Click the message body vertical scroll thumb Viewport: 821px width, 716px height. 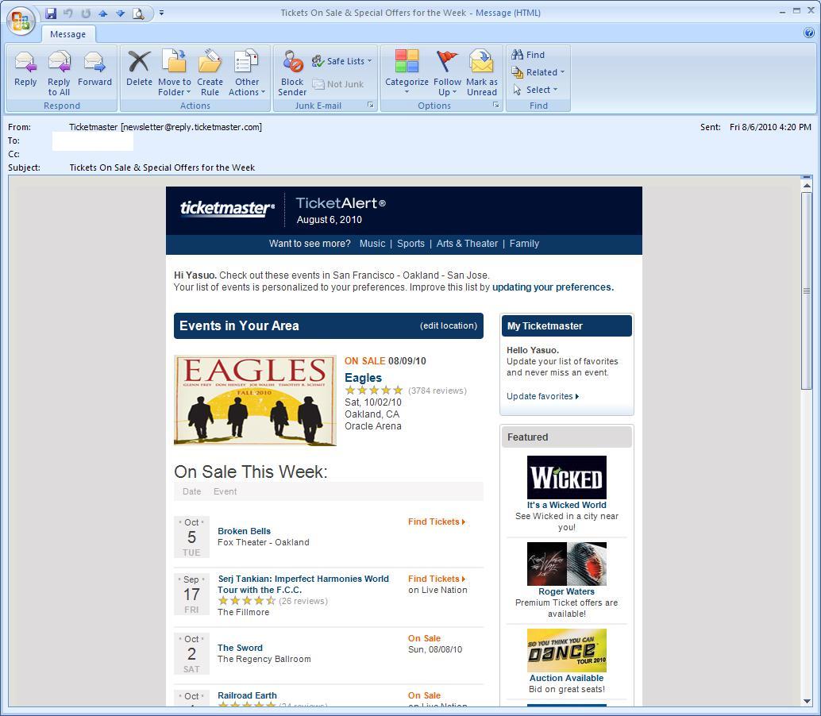(x=807, y=291)
